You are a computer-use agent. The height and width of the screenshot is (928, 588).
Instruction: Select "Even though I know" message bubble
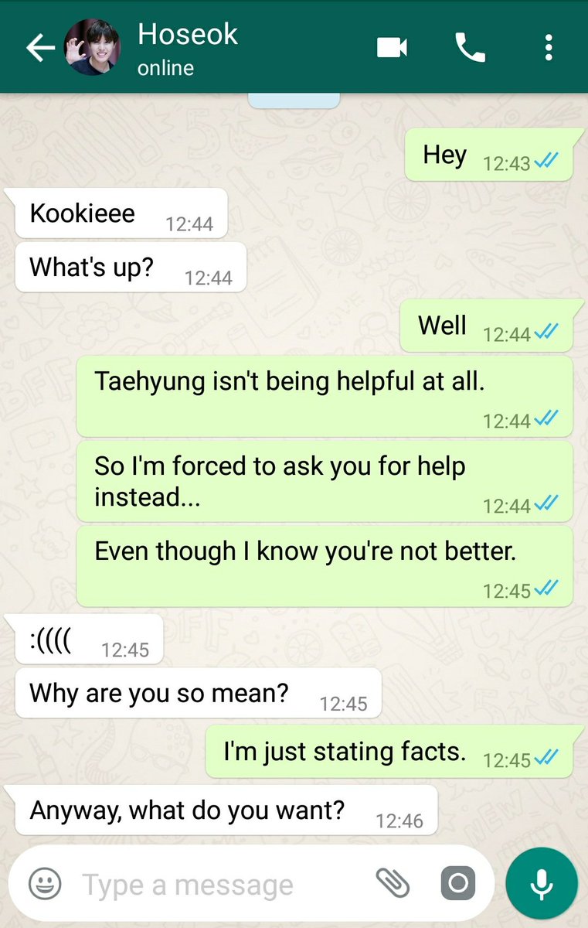(x=325, y=566)
